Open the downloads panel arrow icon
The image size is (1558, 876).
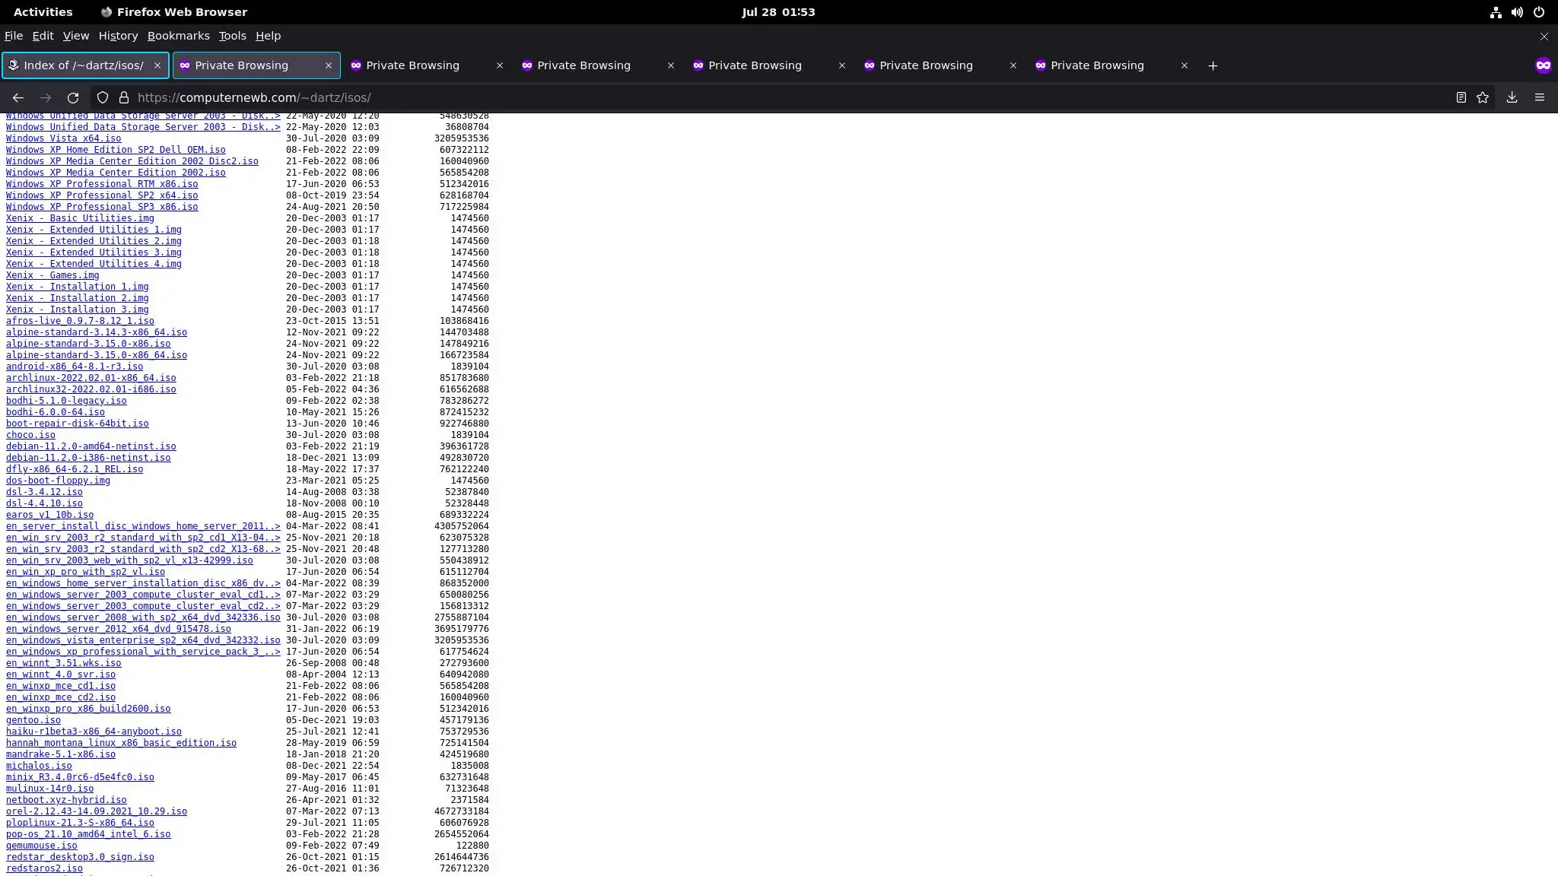pyautogui.click(x=1512, y=97)
